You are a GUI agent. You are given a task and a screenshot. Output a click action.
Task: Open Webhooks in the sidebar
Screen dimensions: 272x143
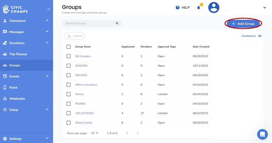tap(17, 99)
